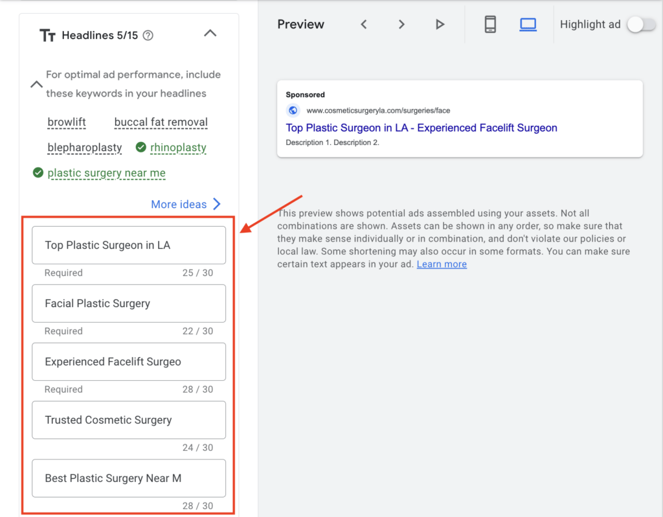
Task: Edit the Top Plastic Surgeon in LA headline
Action: coord(129,245)
